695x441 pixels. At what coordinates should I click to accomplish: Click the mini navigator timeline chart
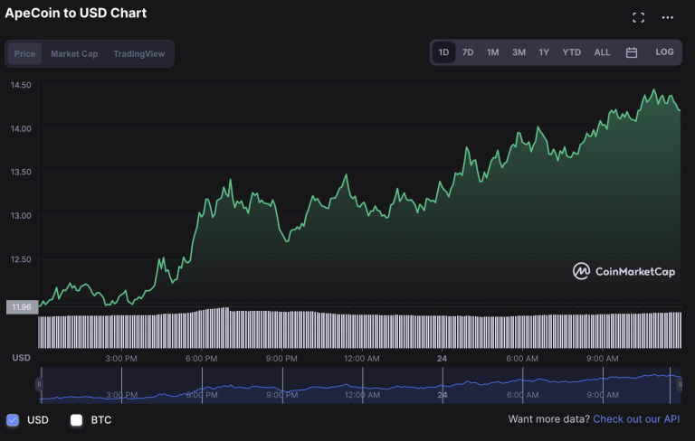click(359, 385)
